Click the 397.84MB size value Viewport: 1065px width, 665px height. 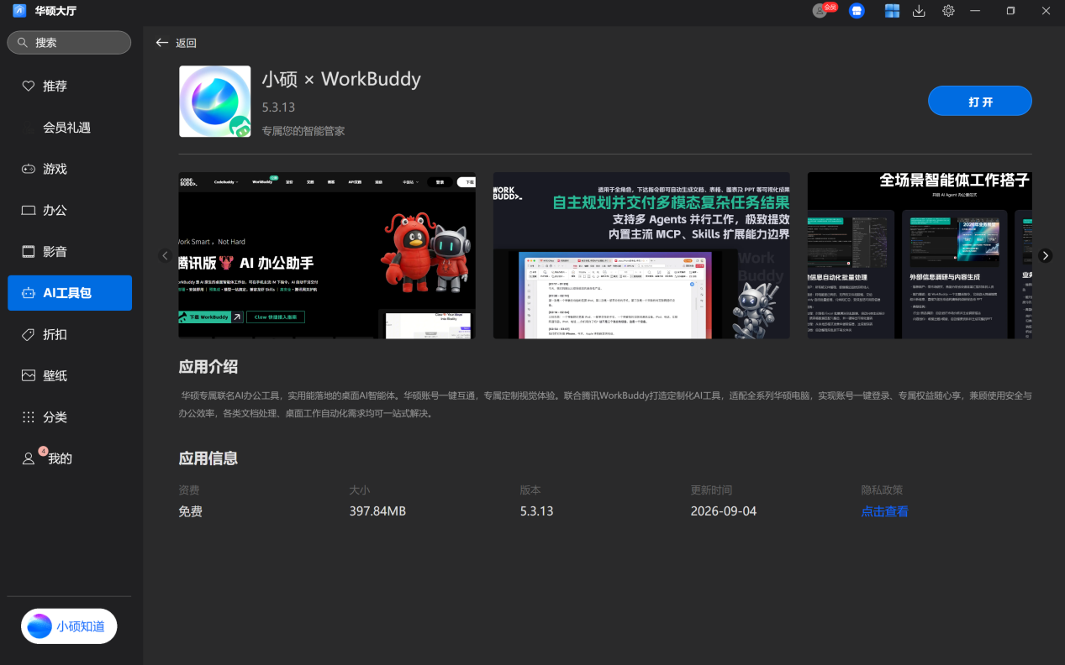377,511
